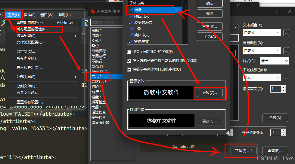295x164 pixels.
Task: Open the 窗口(W) menu
Action: click(x=47, y=15)
